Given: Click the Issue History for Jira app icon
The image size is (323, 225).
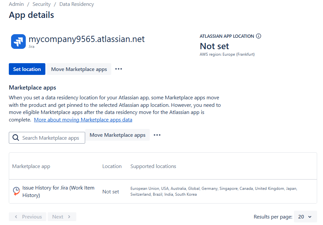Looking at the screenshot, I should tap(16, 191).
